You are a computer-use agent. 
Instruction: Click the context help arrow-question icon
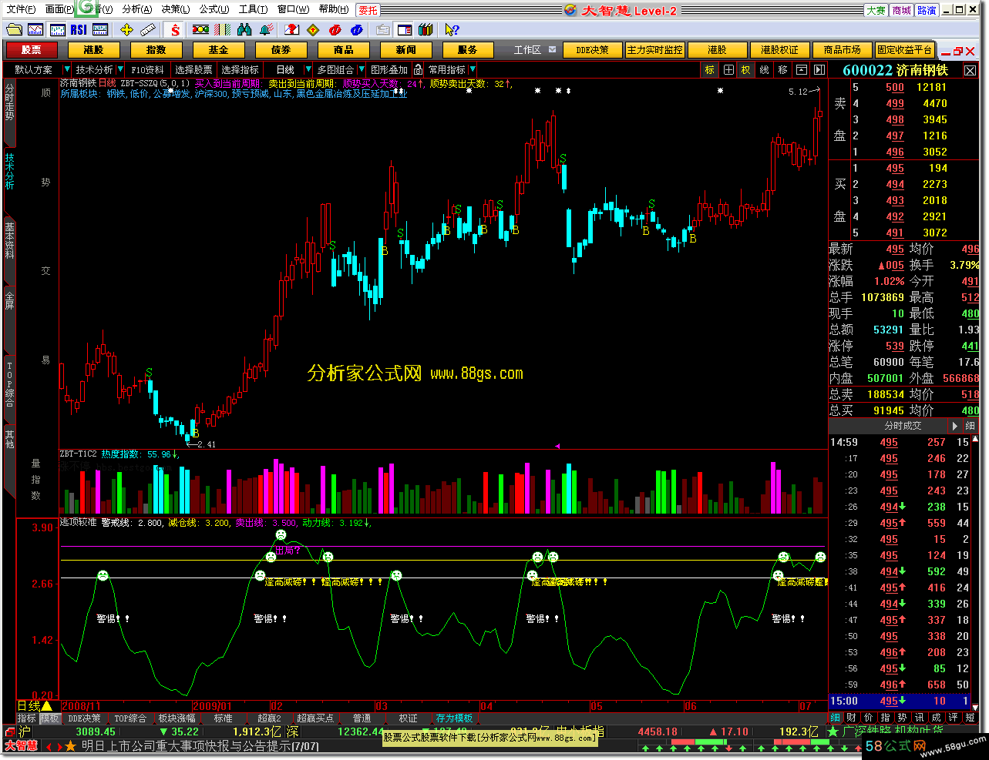tap(452, 30)
